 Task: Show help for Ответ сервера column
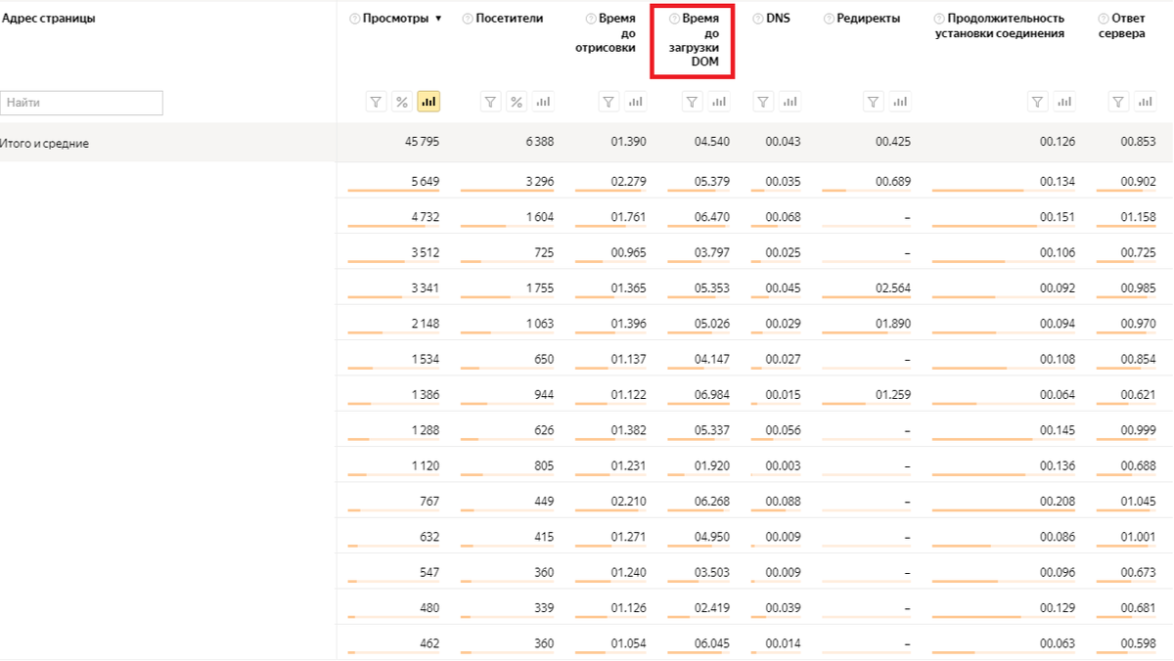[1104, 19]
